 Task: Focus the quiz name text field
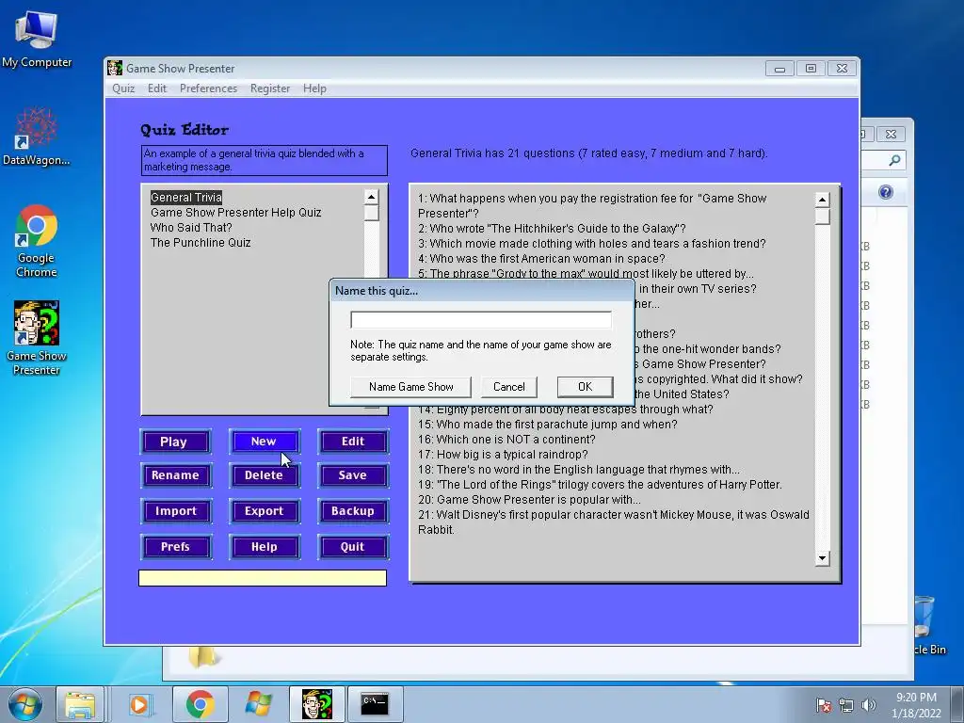(481, 320)
